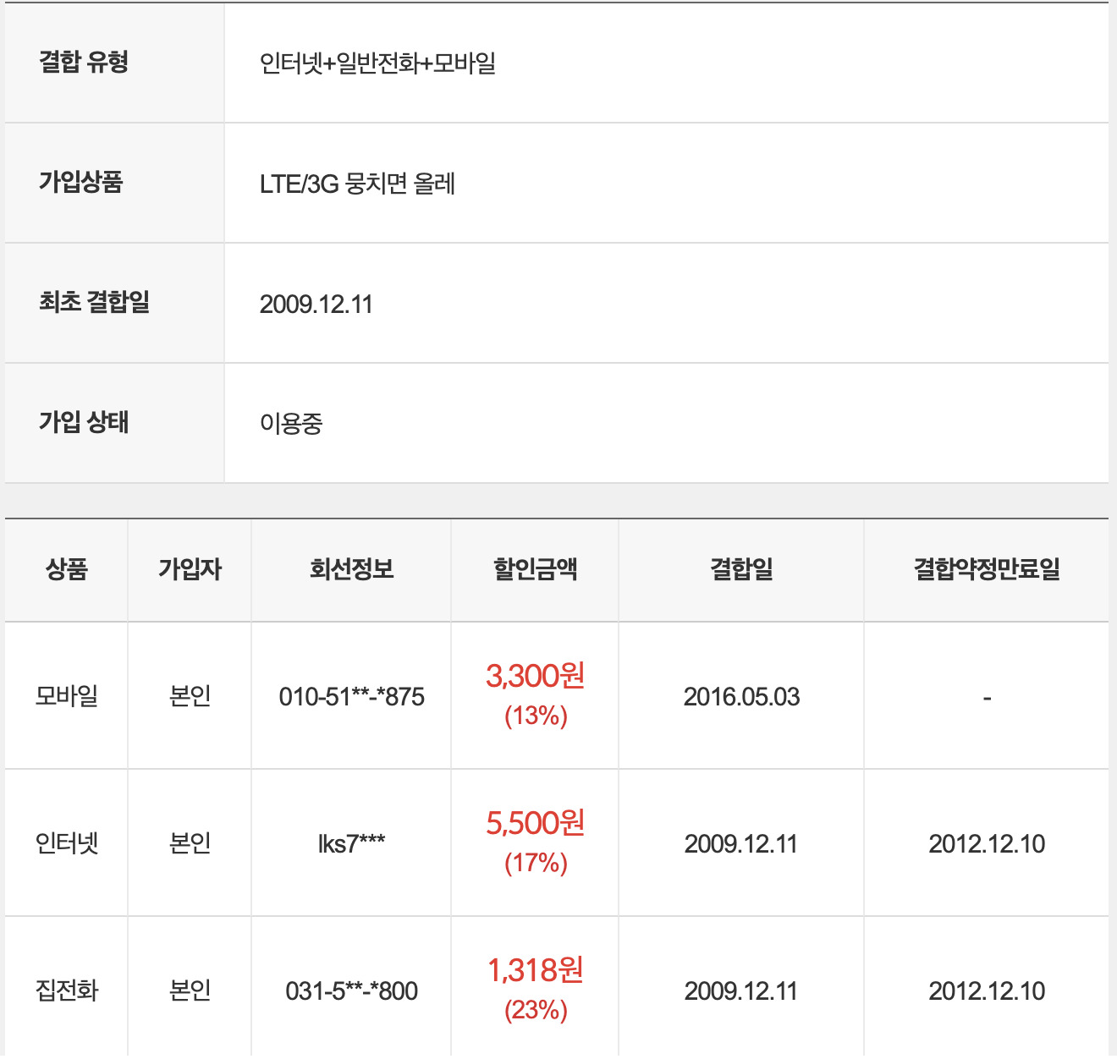Click the 결합 유형 row label
This screenshot has height=1059, width=1117.
pyautogui.click(x=84, y=63)
